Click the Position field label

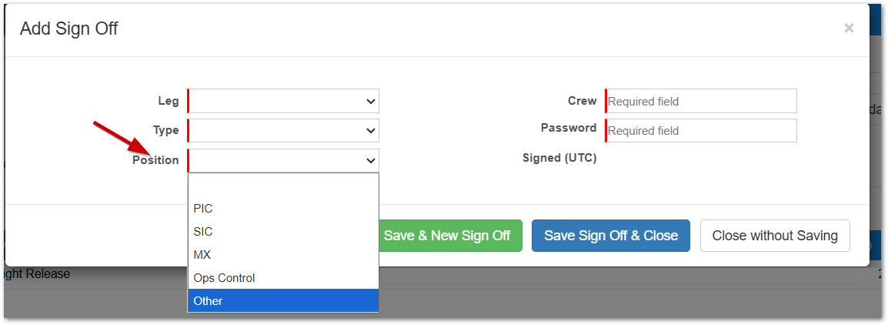point(155,160)
